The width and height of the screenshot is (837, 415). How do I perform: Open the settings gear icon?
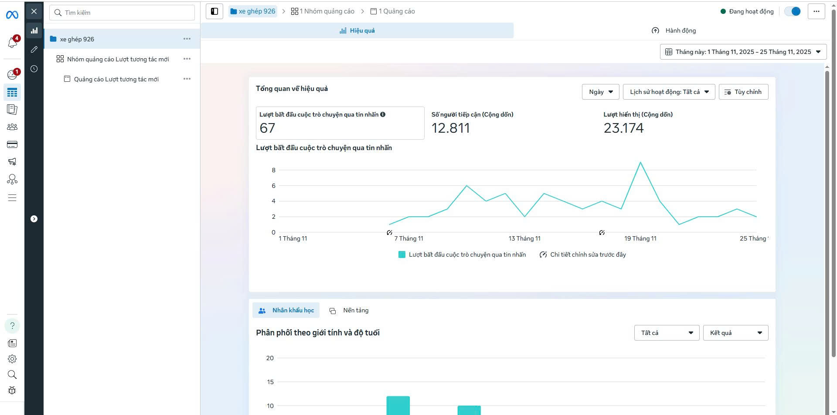click(12, 359)
